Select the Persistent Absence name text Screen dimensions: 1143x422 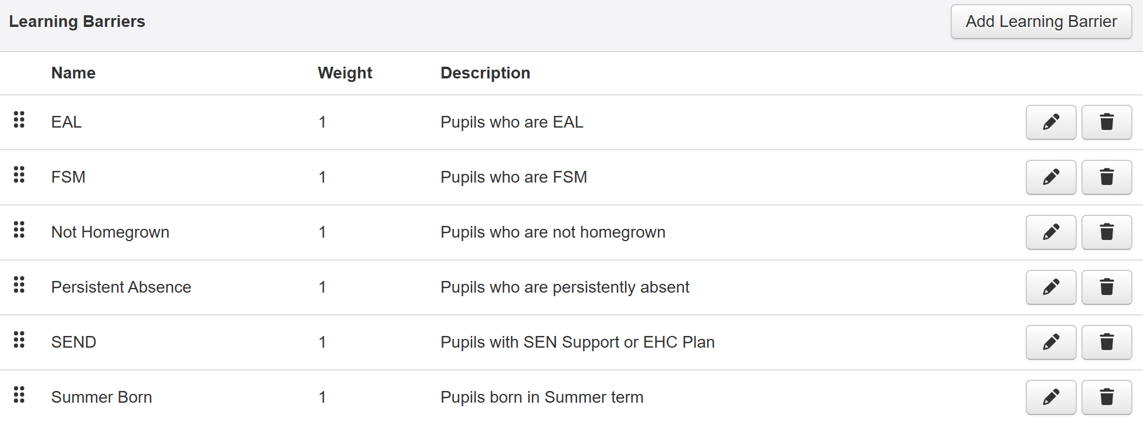click(121, 287)
